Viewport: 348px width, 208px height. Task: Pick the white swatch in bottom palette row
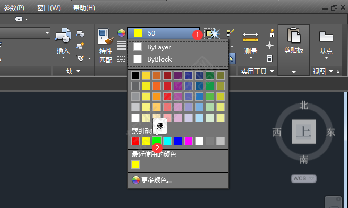[x=135, y=118]
